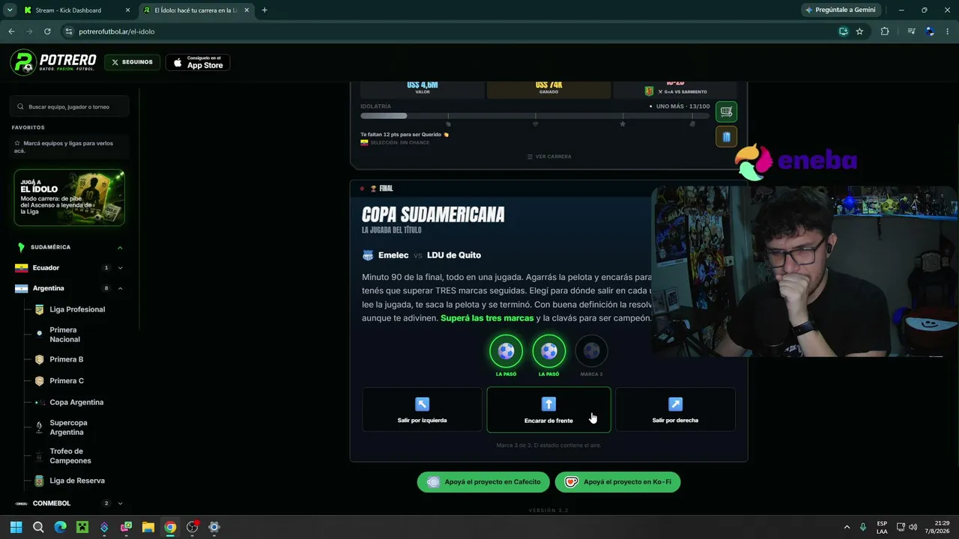Open the App Store download link
Image resolution: width=959 pixels, height=539 pixels.
(x=198, y=62)
